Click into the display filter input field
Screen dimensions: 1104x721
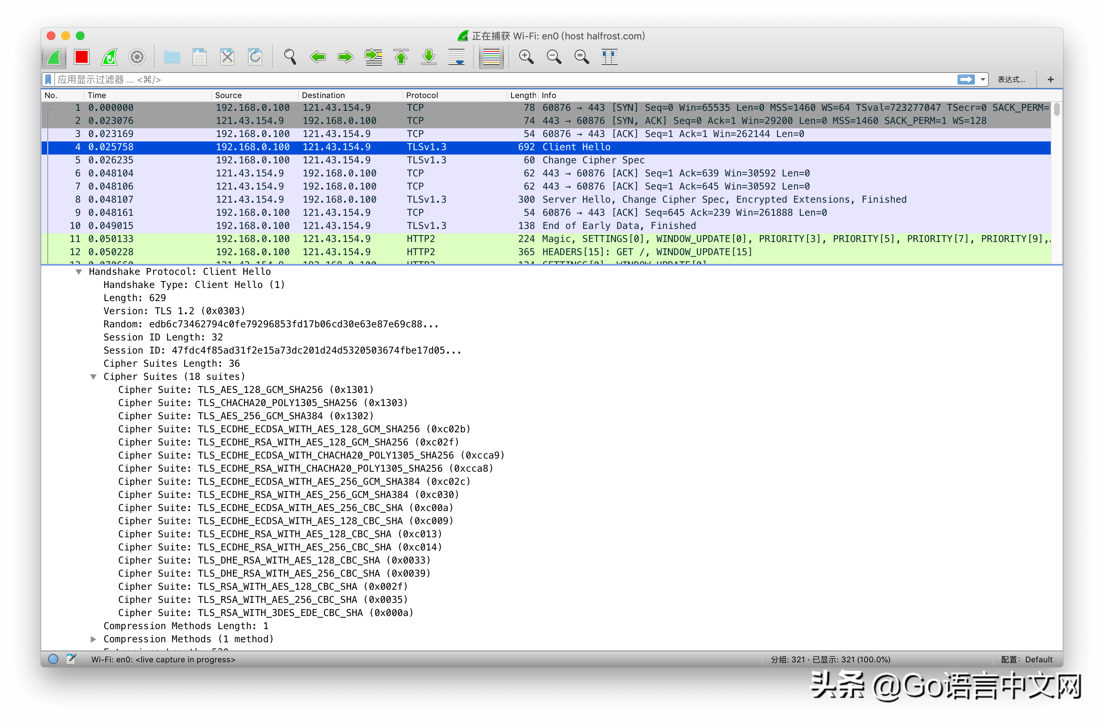coord(464,80)
